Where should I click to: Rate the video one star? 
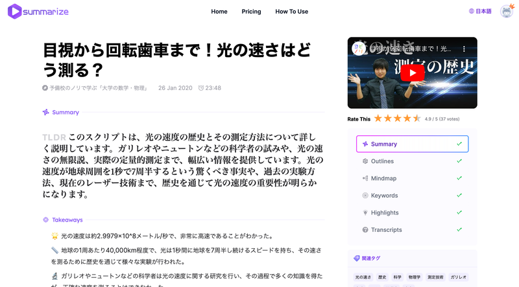coord(378,119)
